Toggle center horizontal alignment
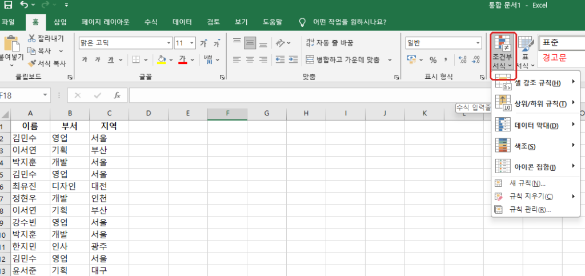 [250, 59]
